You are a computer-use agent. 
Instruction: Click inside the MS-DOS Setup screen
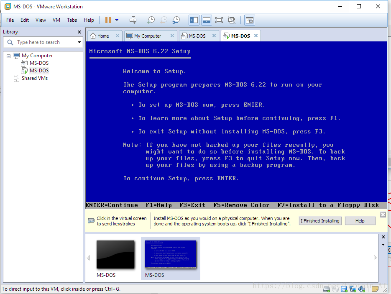coord(236,125)
